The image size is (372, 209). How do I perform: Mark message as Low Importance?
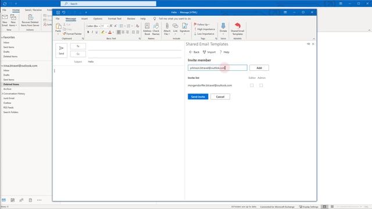coord(204,34)
